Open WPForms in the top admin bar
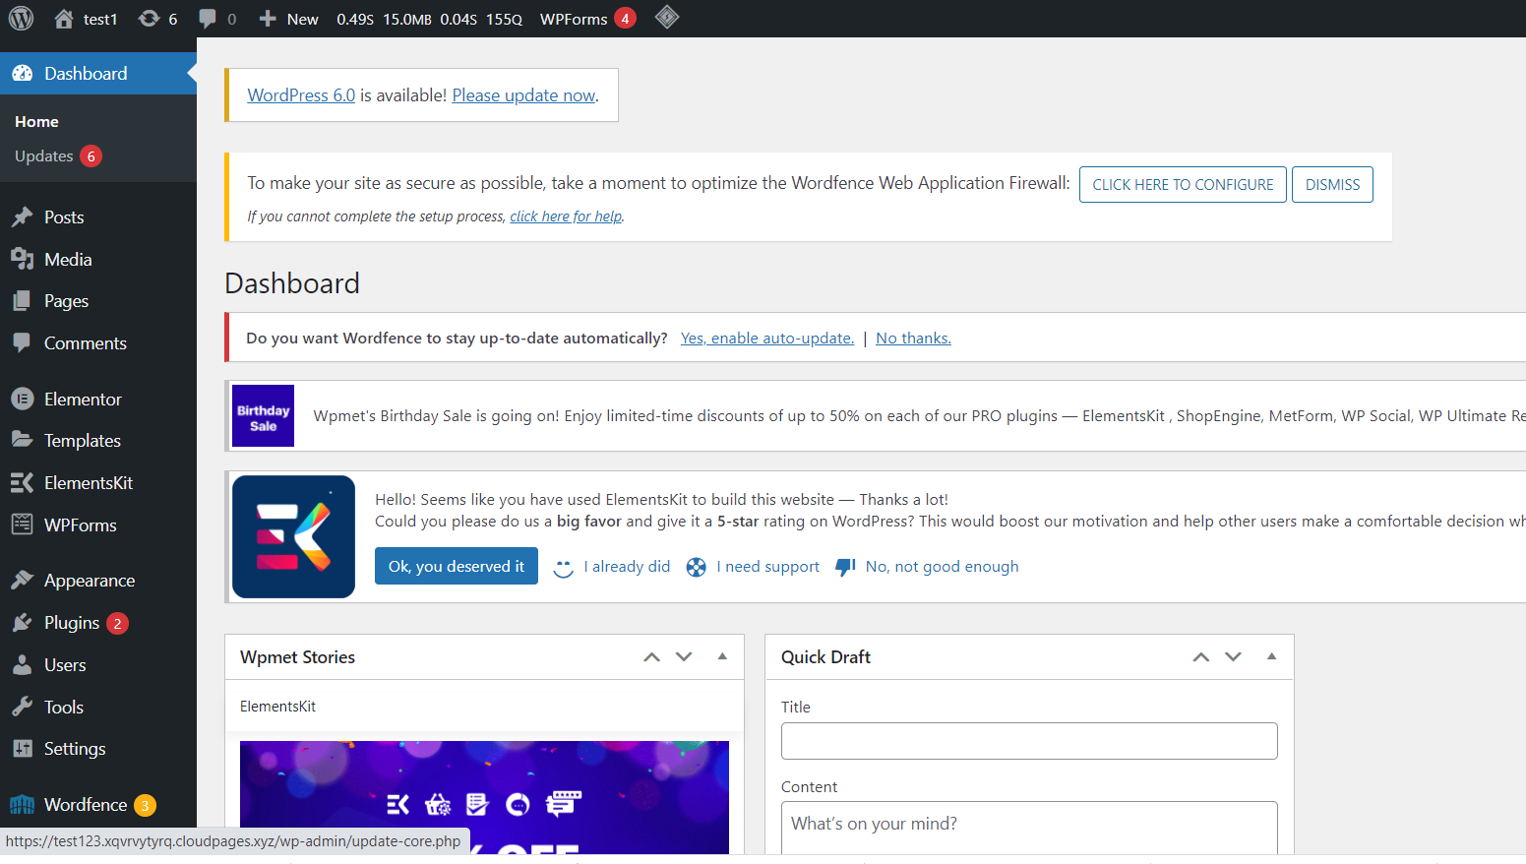1526x864 pixels. [574, 19]
